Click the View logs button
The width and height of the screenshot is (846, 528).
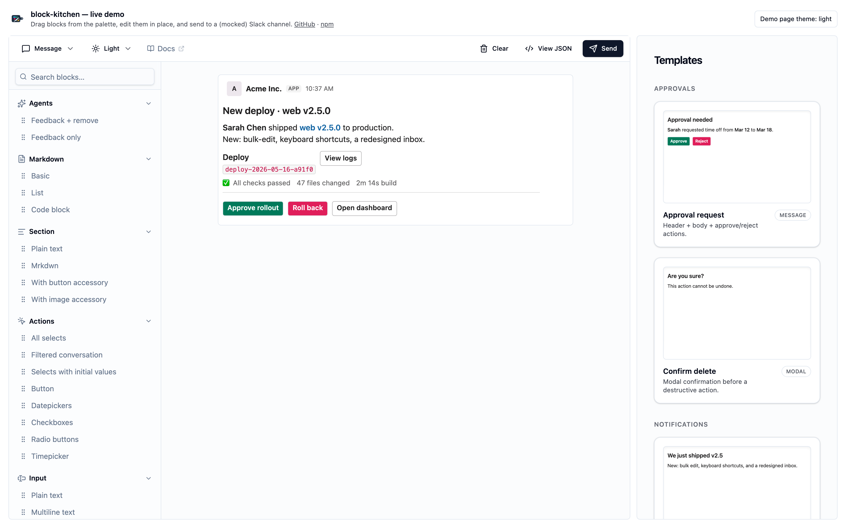point(341,158)
